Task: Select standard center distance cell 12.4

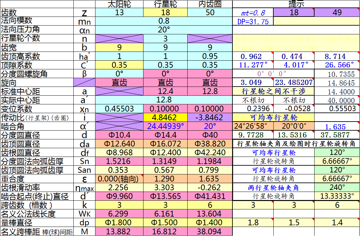Action: coord(165,91)
